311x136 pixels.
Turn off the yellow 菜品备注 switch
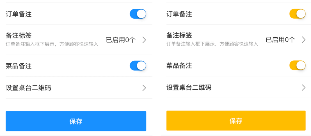point(297,65)
